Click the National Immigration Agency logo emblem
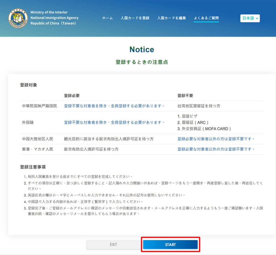The height and width of the screenshot is (255, 276). pos(18,18)
